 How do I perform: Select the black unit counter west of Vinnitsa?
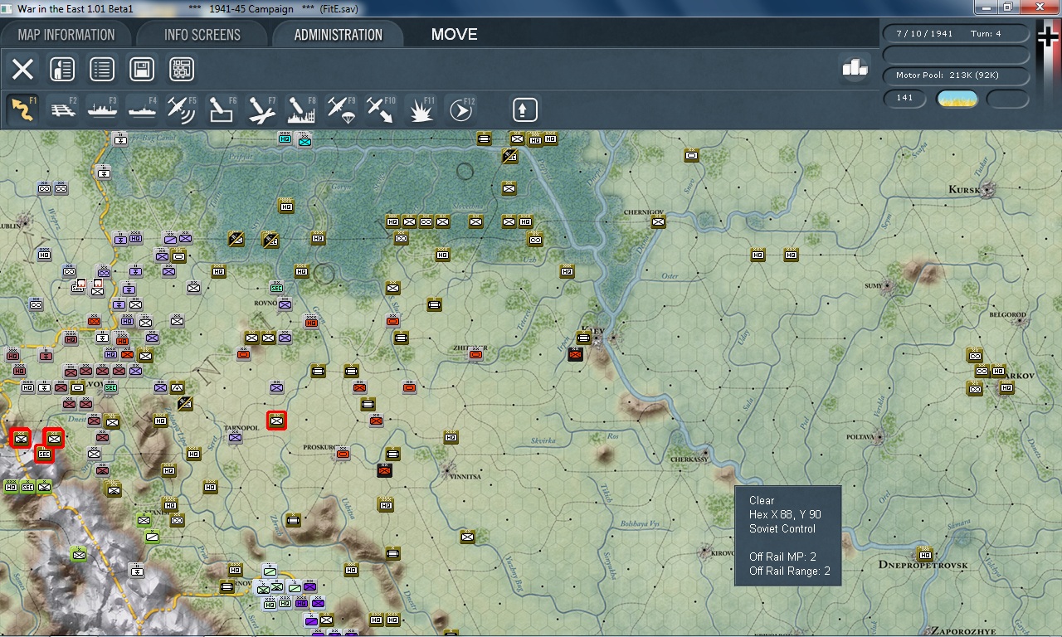pos(384,471)
